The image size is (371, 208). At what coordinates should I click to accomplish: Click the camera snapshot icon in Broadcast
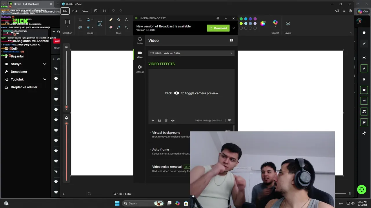166,120
